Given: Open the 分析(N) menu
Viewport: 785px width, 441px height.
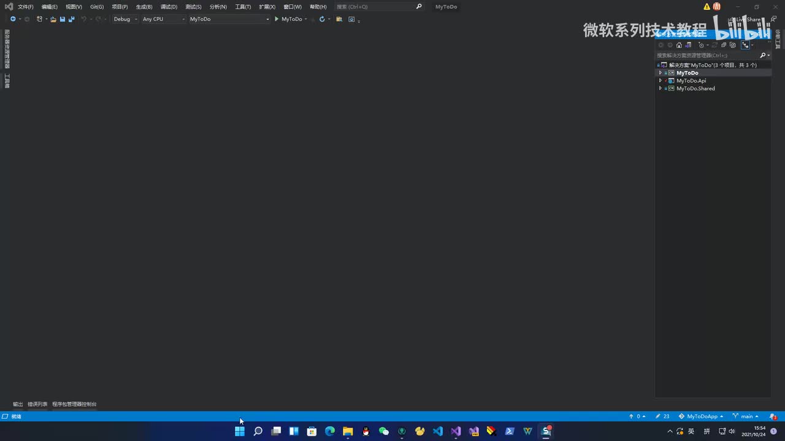Looking at the screenshot, I should click(x=218, y=7).
